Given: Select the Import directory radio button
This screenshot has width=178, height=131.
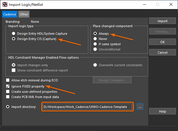Looking at the screenshot, I should coord(8,107).
